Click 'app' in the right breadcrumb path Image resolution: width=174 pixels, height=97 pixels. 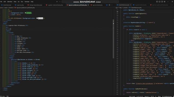117,8
